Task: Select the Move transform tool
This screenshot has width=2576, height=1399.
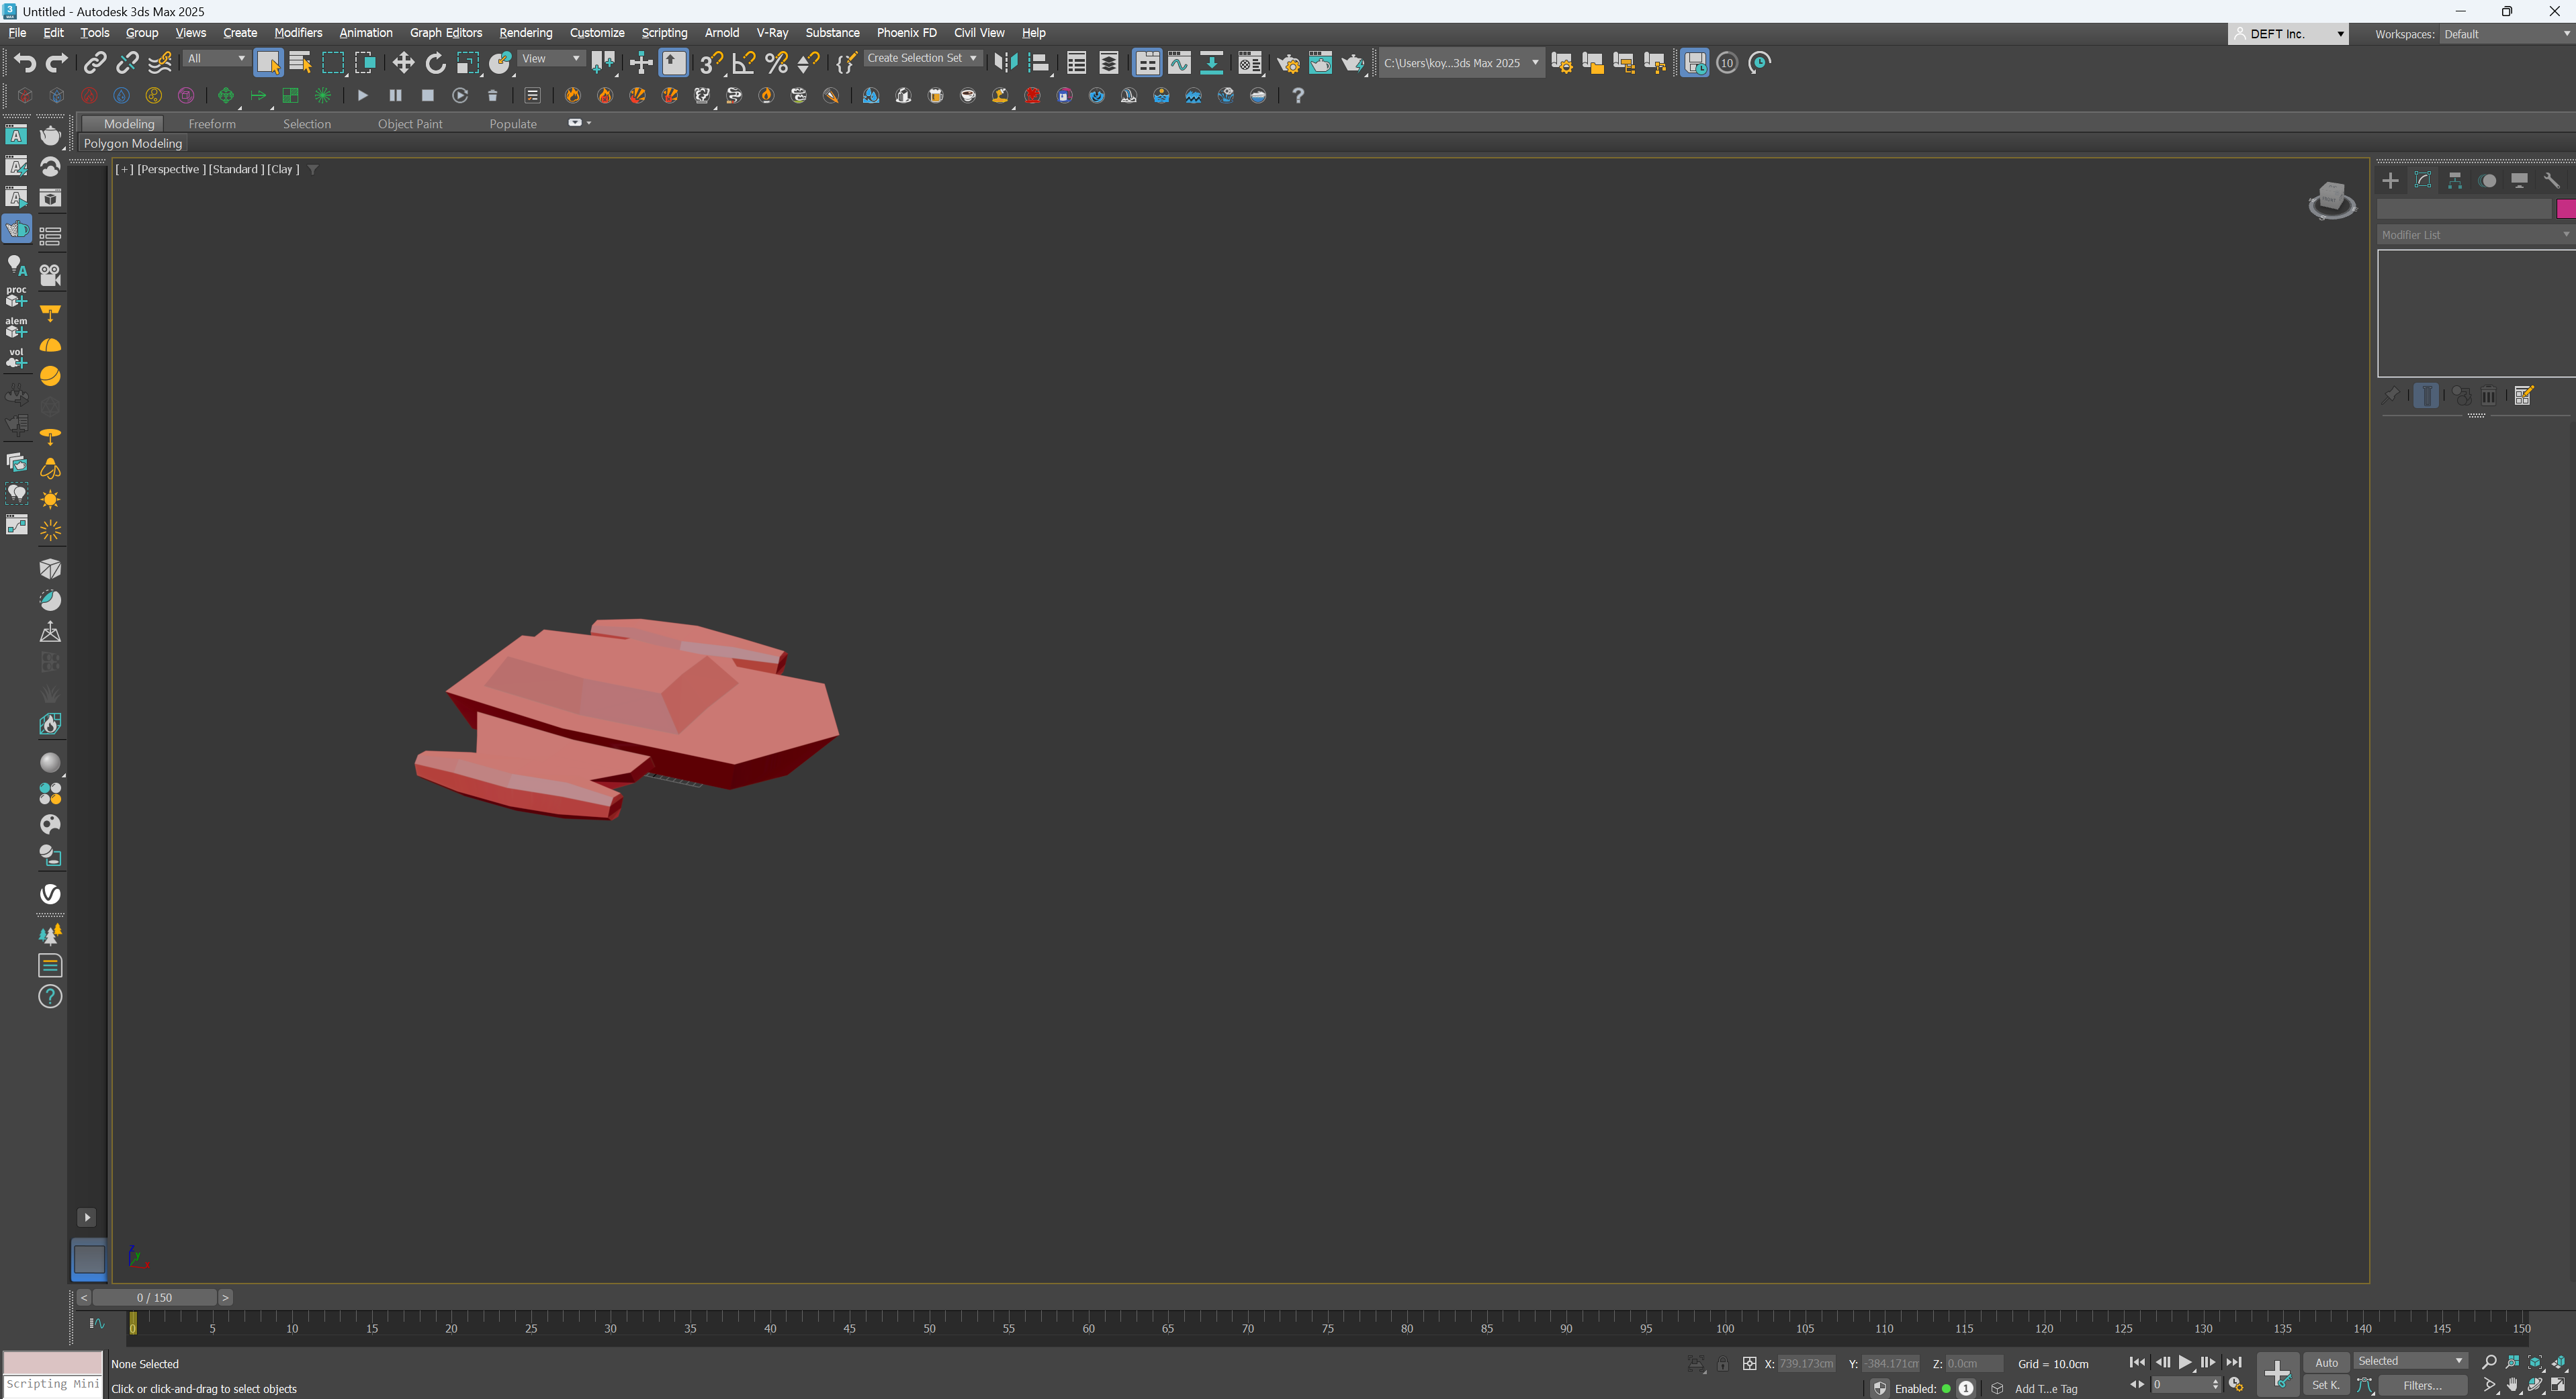Action: pos(403,63)
